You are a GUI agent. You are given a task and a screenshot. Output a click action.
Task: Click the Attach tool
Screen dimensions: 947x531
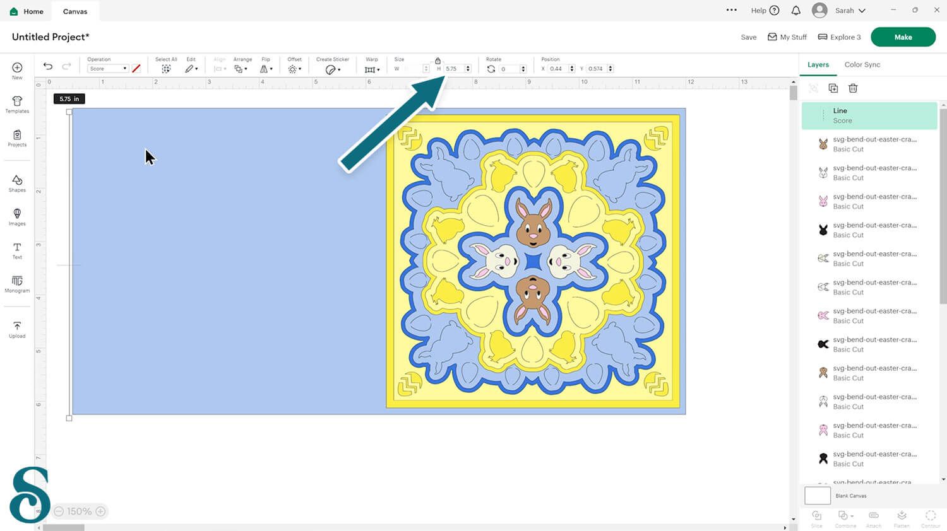pos(874,519)
